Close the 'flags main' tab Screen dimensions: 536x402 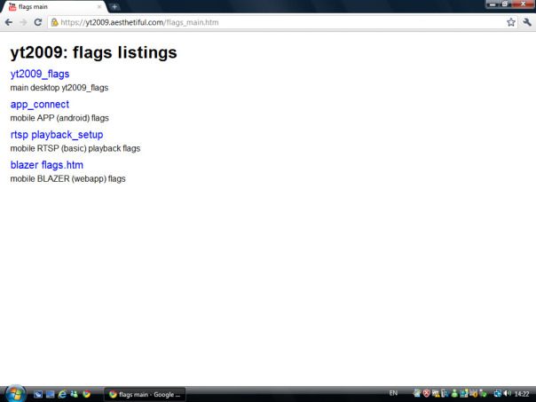tap(99, 7)
